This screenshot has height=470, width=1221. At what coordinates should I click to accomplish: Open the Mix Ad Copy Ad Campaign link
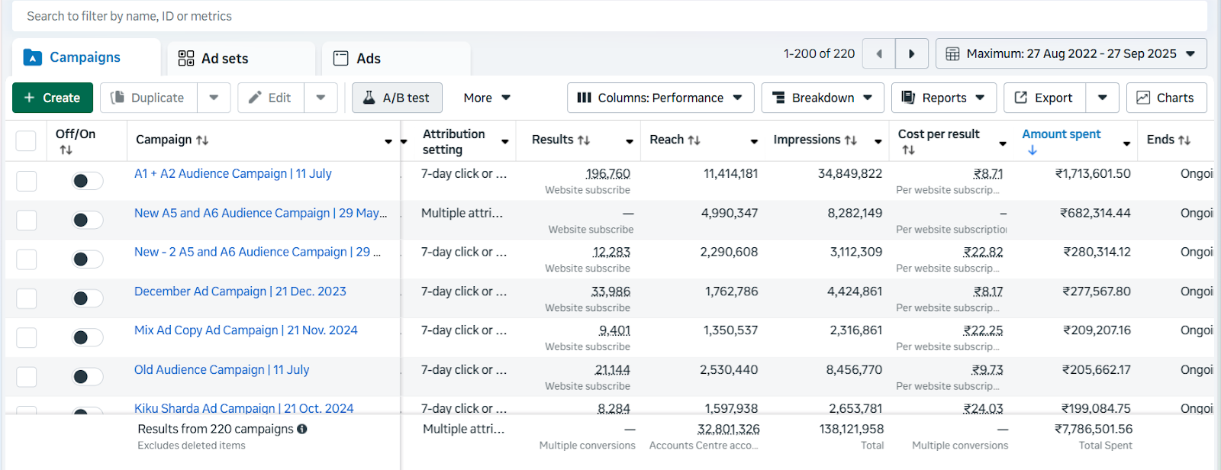pos(246,330)
